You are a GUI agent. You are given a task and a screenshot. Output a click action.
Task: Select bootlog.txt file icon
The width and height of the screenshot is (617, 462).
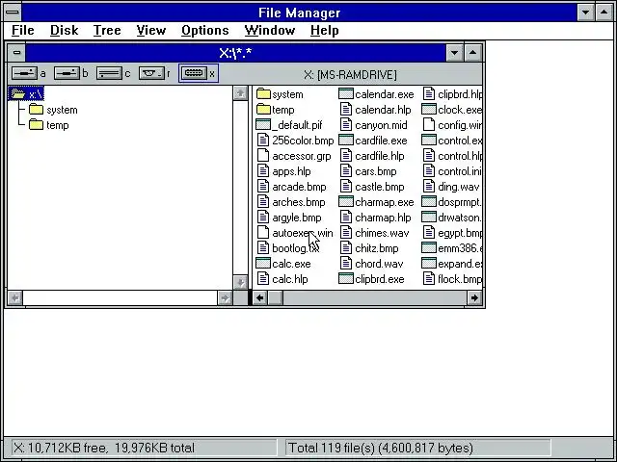[x=263, y=248]
